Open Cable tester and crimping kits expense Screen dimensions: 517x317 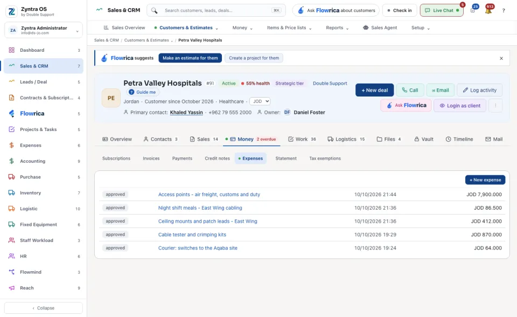pyautogui.click(x=192, y=235)
